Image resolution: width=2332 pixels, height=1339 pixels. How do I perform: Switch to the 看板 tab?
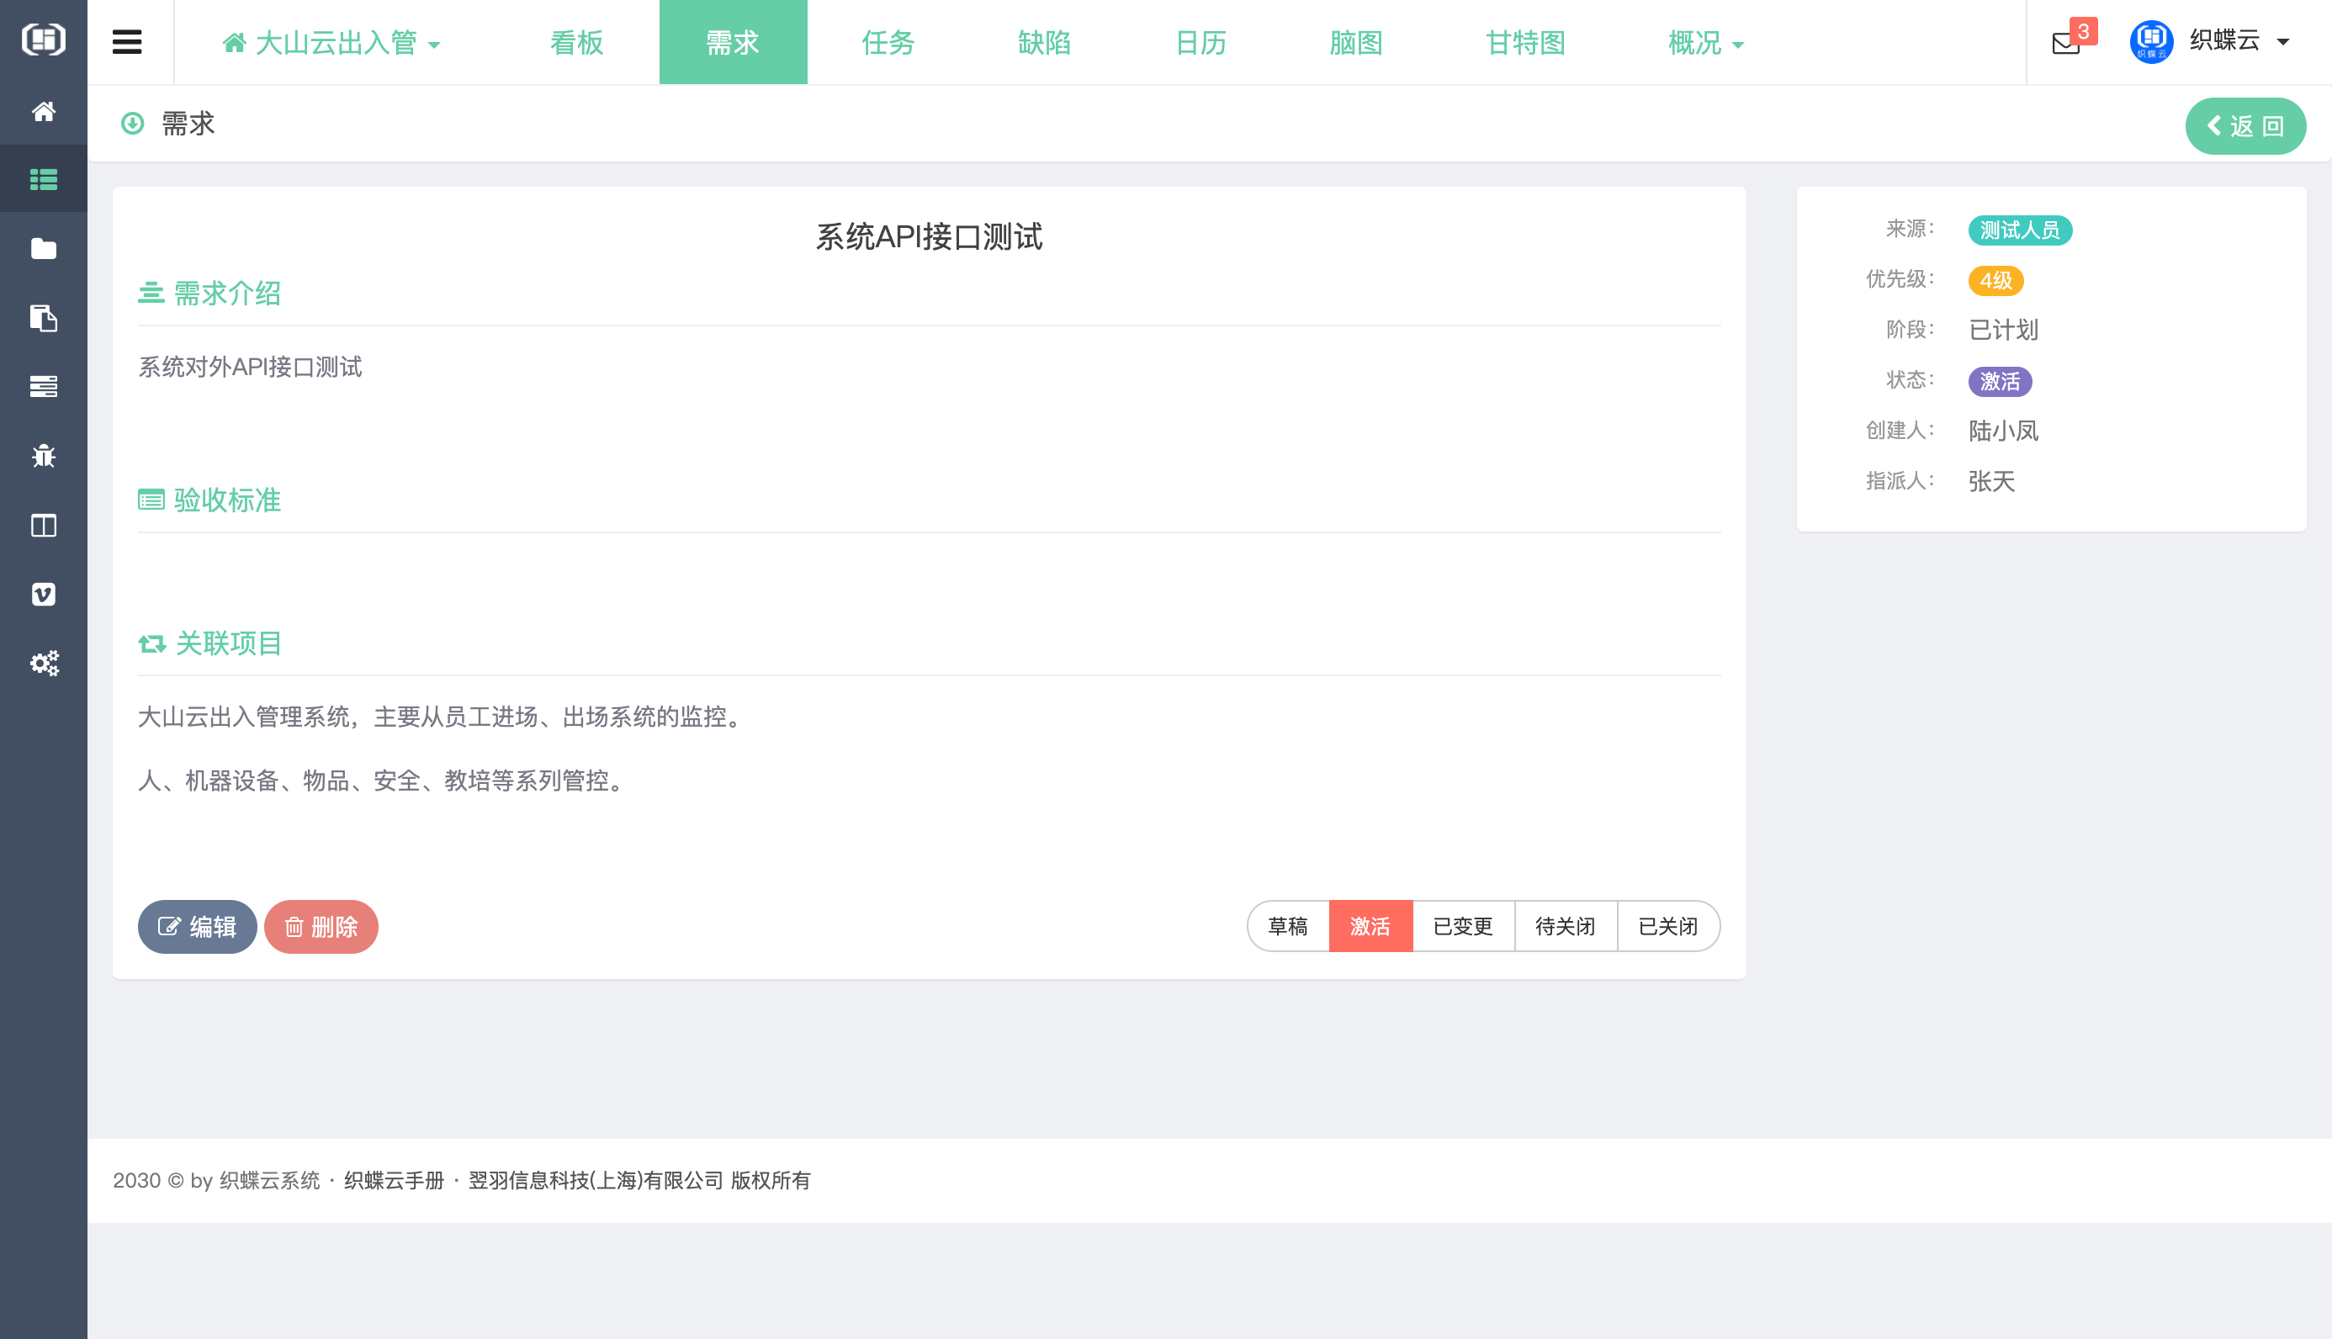pyautogui.click(x=576, y=42)
